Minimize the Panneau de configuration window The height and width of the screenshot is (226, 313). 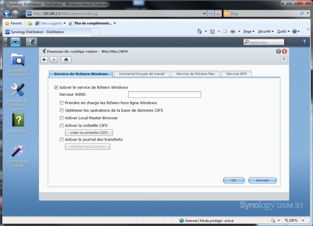pos(278,51)
